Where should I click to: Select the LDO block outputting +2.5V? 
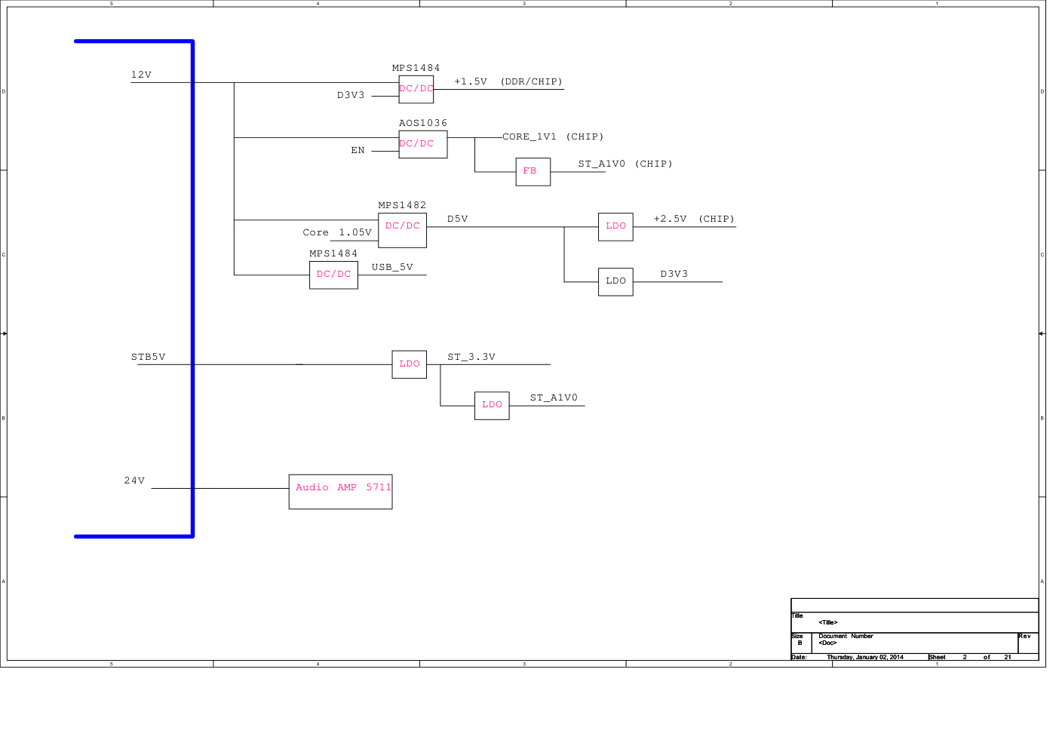click(x=615, y=226)
